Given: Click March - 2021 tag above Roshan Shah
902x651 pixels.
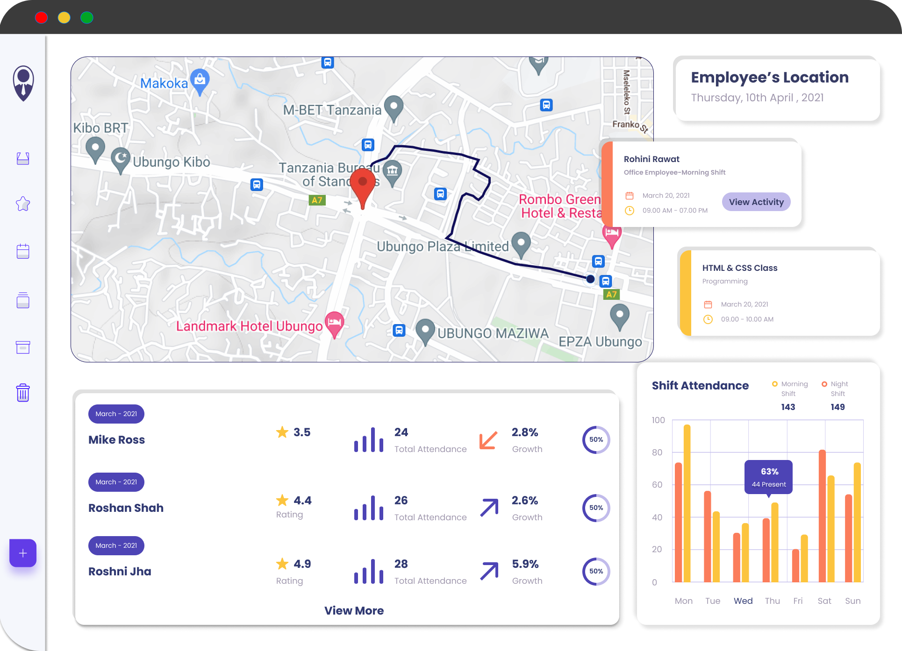Looking at the screenshot, I should pos(116,482).
